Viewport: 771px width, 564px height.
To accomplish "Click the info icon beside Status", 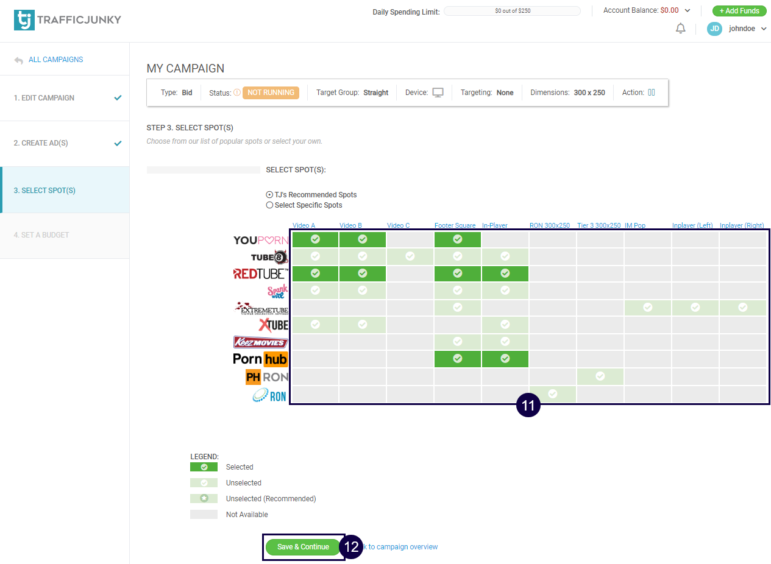I will [x=236, y=93].
